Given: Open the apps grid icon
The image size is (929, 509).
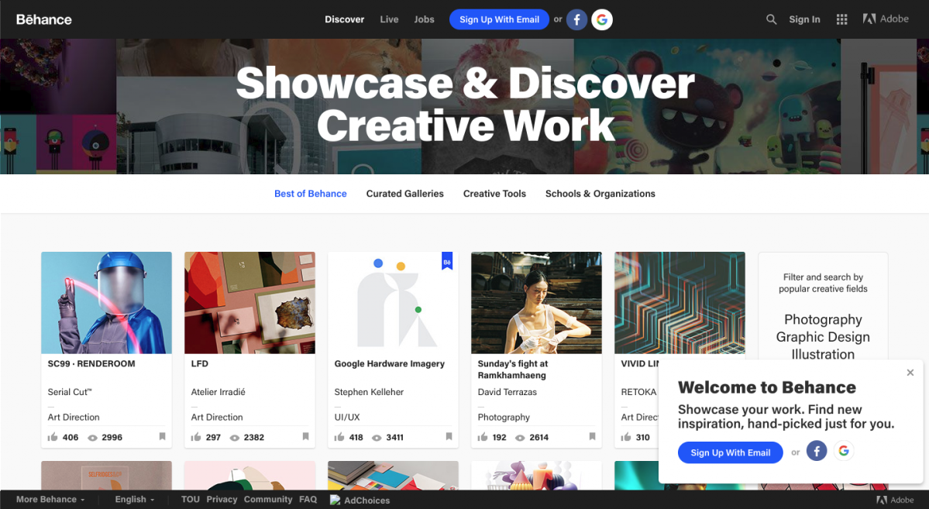Looking at the screenshot, I should click(x=841, y=19).
